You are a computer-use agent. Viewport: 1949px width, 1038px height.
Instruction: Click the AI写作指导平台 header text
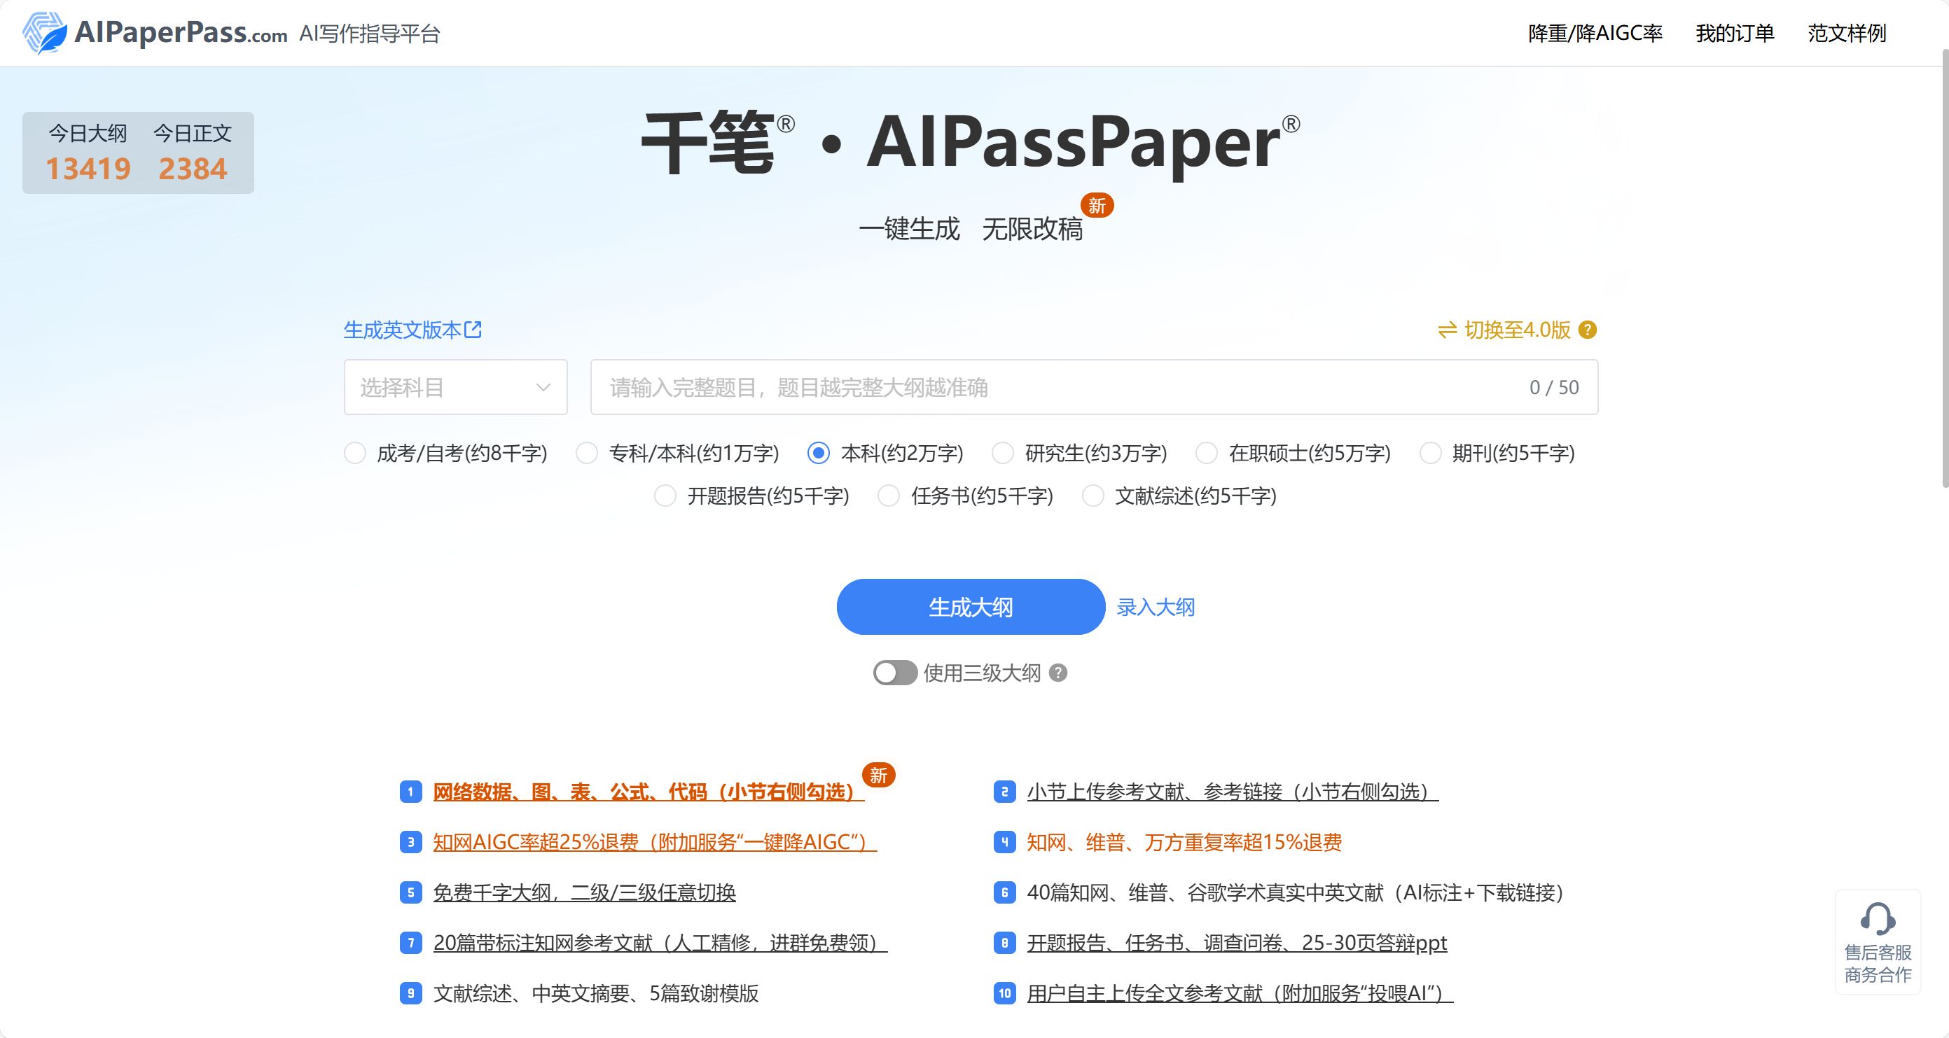pyautogui.click(x=369, y=34)
